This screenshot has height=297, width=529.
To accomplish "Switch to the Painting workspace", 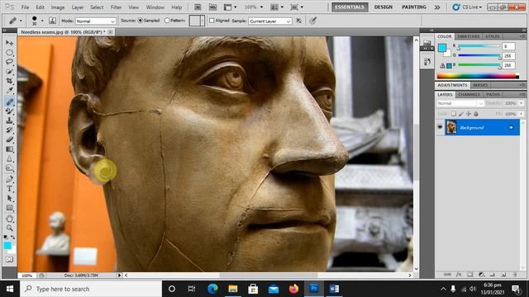I will click(x=414, y=7).
